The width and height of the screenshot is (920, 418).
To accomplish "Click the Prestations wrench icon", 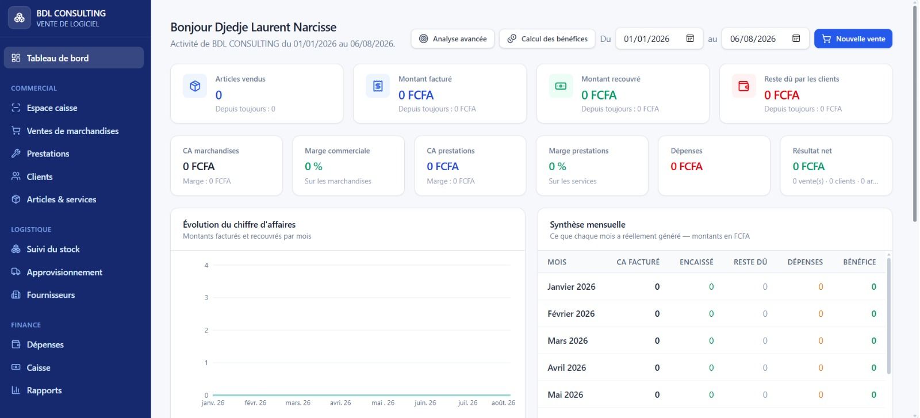I will coord(16,154).
